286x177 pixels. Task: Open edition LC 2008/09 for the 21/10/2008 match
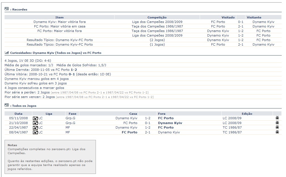[232, 123]
